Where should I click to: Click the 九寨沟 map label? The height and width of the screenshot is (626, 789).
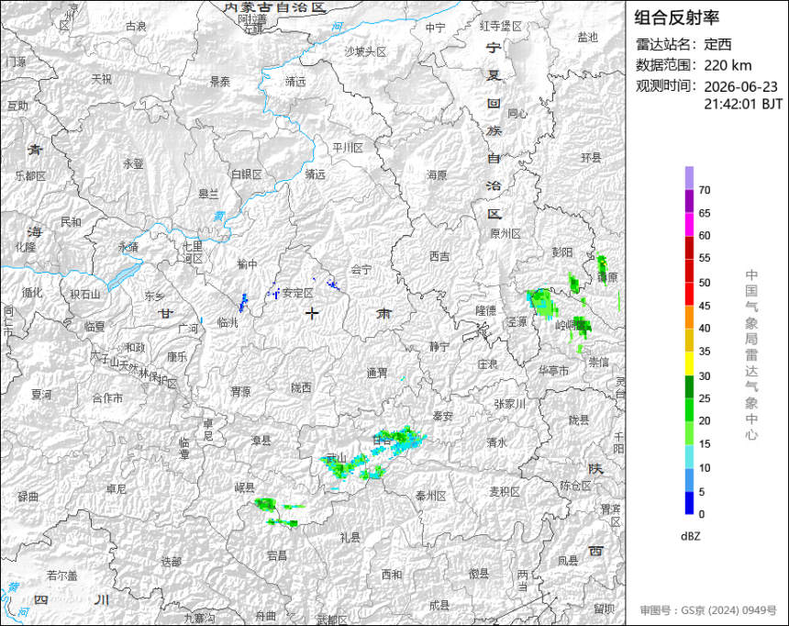(x=199, y=618)
